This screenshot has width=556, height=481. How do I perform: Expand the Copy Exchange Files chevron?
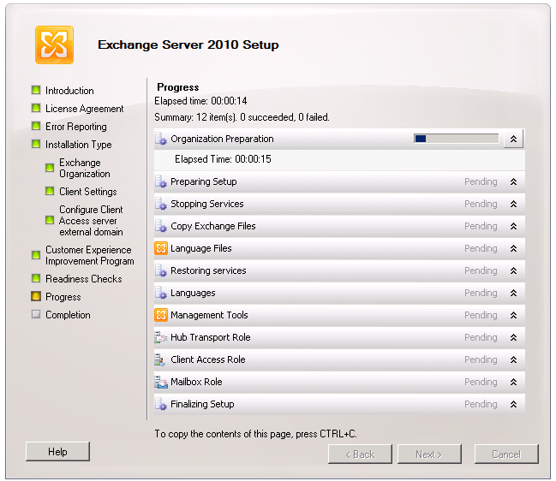pos(513,226)
